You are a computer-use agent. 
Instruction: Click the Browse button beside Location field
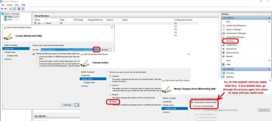pos(105,50)
